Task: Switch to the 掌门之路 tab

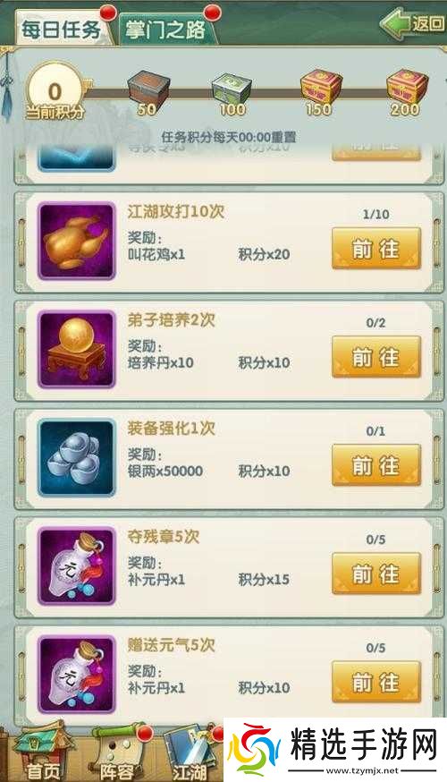Action: click(x=167, y=28)
